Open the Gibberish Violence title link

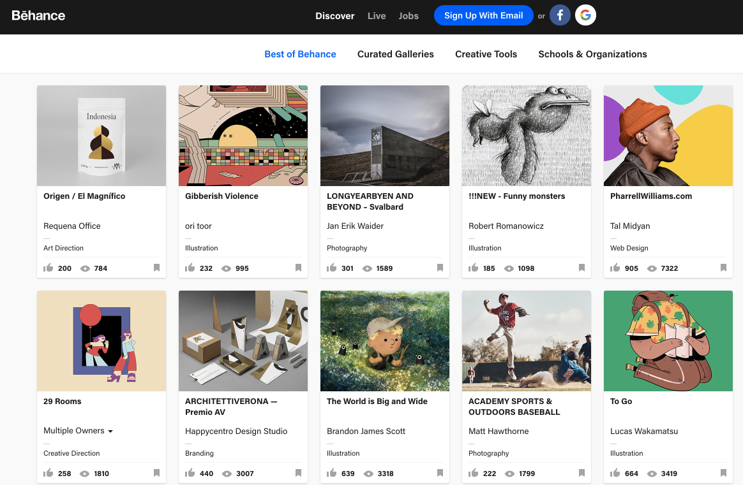[221, 196]
